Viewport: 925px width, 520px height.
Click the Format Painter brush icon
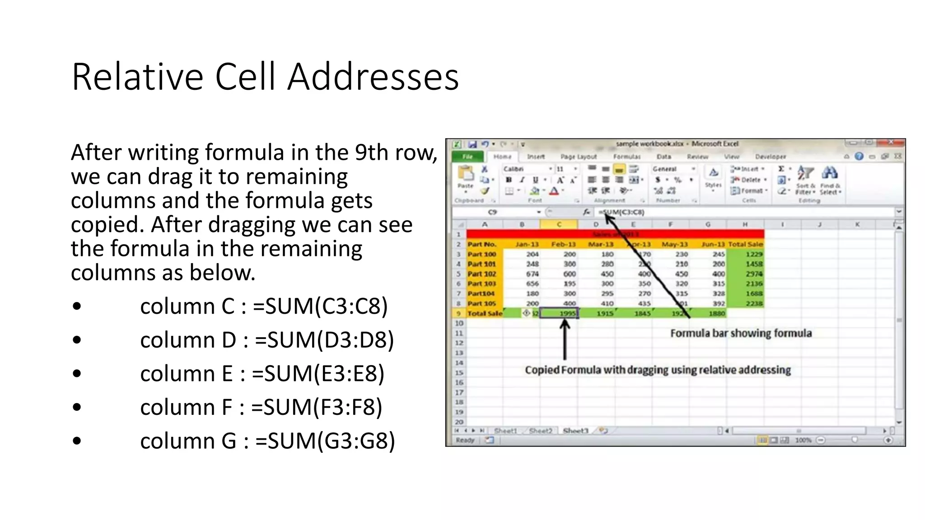485,190
